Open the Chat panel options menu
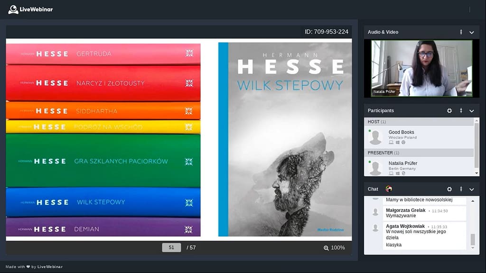 461,189
